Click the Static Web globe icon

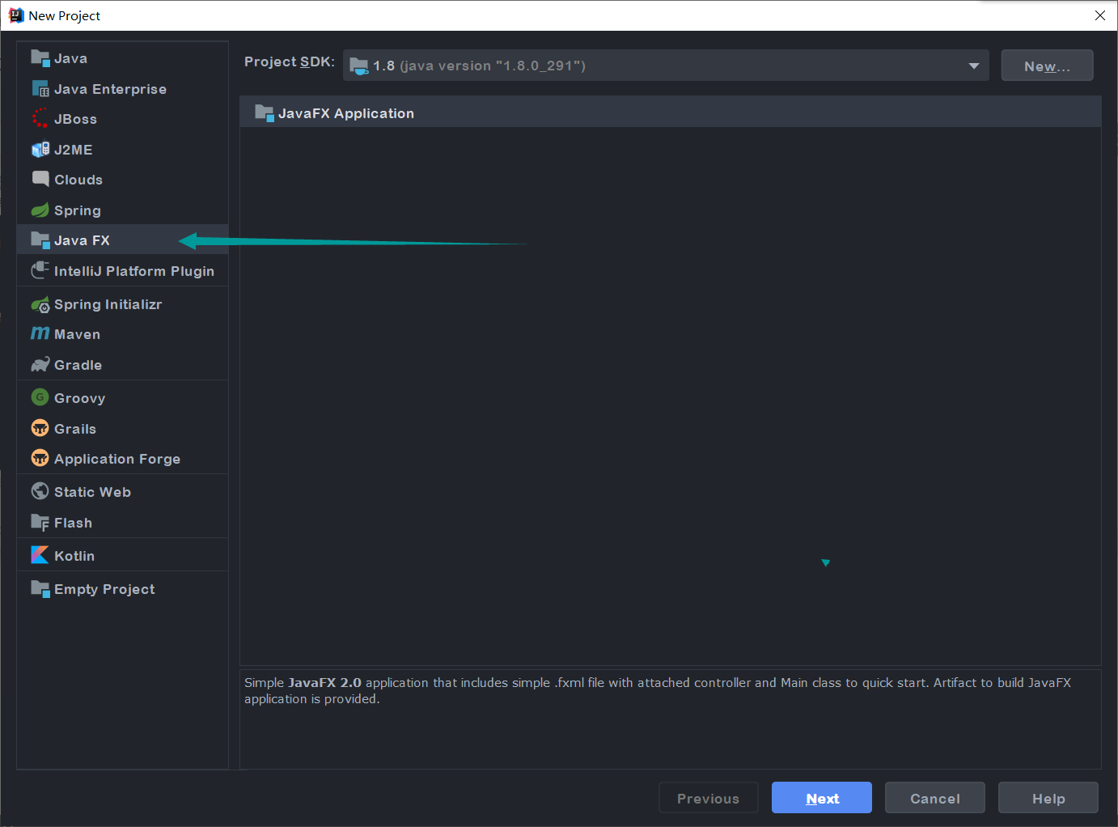(x=40, y=491)
